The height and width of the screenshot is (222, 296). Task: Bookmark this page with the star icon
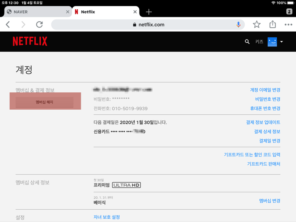[257, 24]
